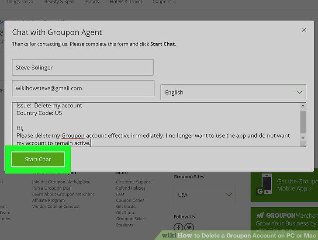Click the Twitter follow icon
Viewport: 318px width, 240px height.
pyautogui.click(x=189, y=228)
